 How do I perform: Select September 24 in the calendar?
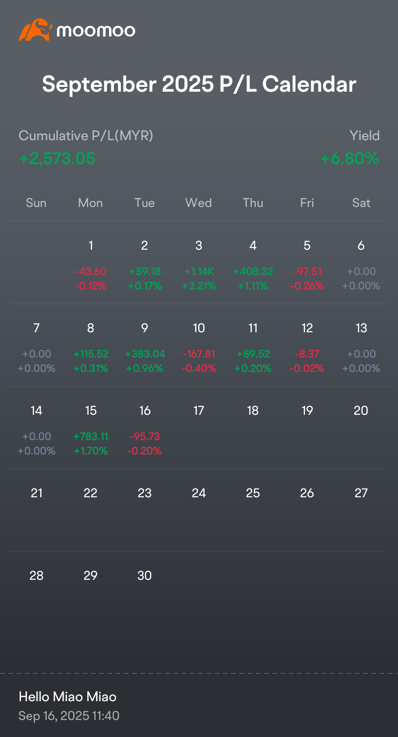(199, 493)
